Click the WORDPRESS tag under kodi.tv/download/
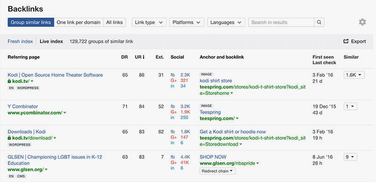The width and height of the screenshot is (376, 182). [x=20, y=145]
